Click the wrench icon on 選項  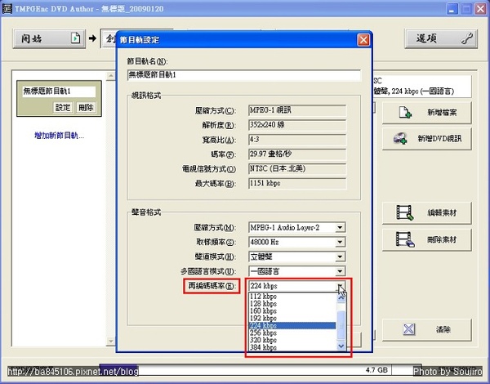[466, 38]
